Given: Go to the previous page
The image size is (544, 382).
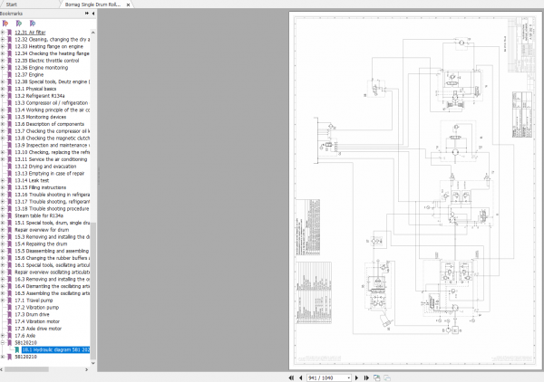Looking at the screenshot, I should (300, 377).
